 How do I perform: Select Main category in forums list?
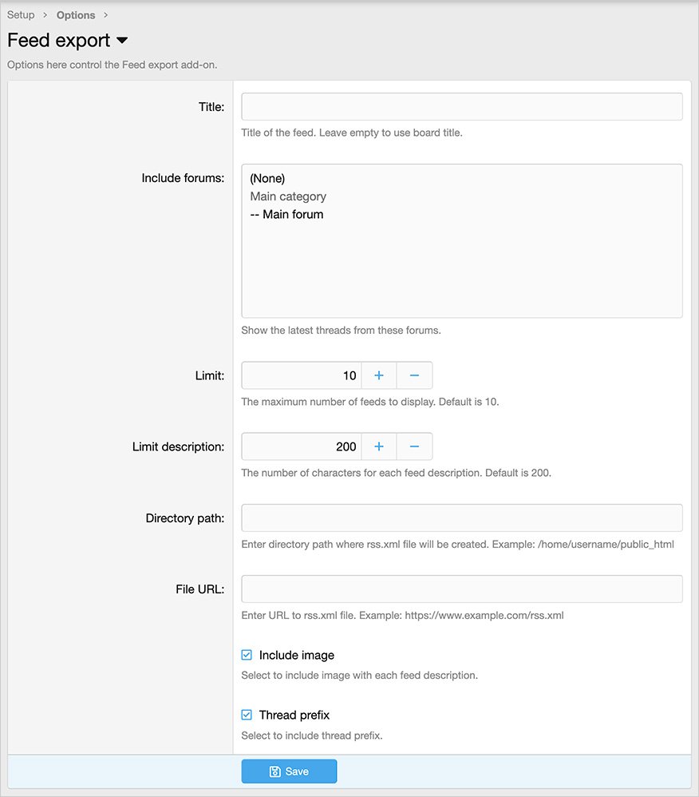coord(288,196)
